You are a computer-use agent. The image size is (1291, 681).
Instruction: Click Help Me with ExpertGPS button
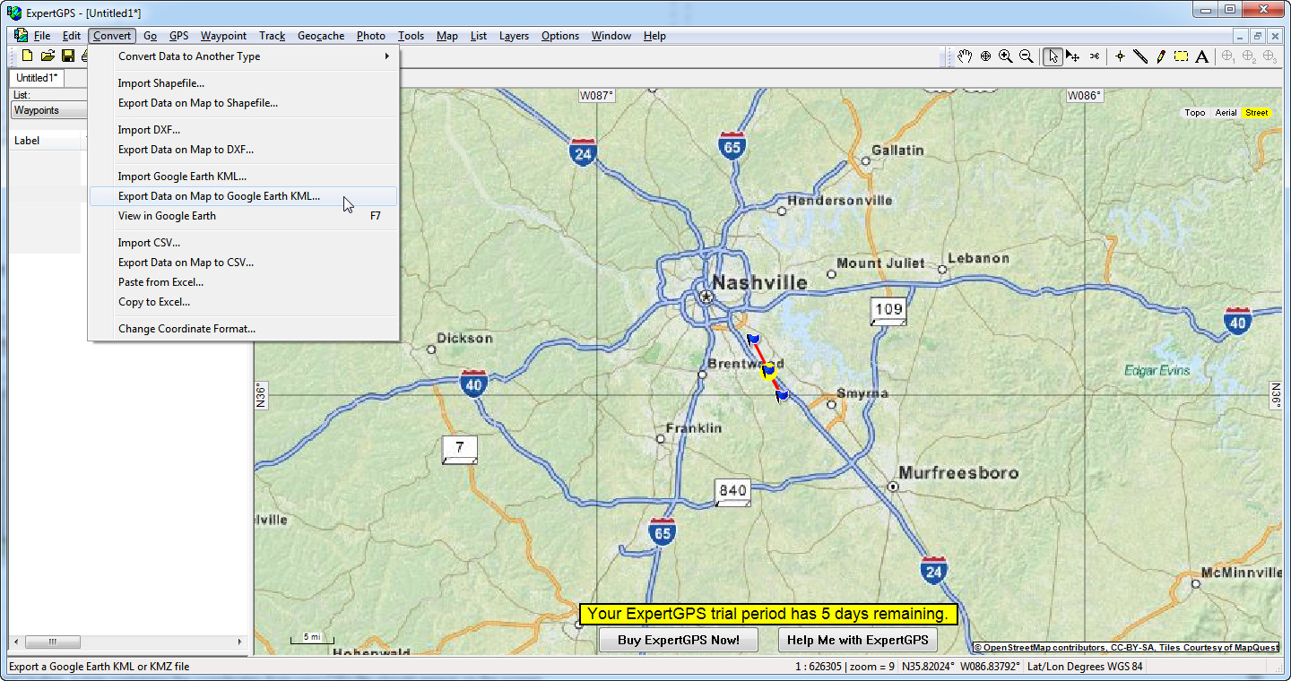858,640
